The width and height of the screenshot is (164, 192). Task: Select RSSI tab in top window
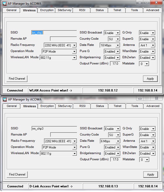pyautogui.click(x=82, y=10)
